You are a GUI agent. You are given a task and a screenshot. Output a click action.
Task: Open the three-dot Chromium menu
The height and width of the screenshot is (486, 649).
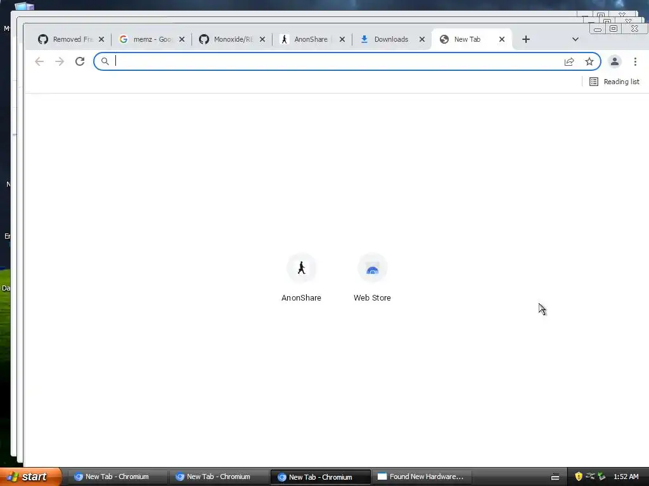[x=635, y=61]
